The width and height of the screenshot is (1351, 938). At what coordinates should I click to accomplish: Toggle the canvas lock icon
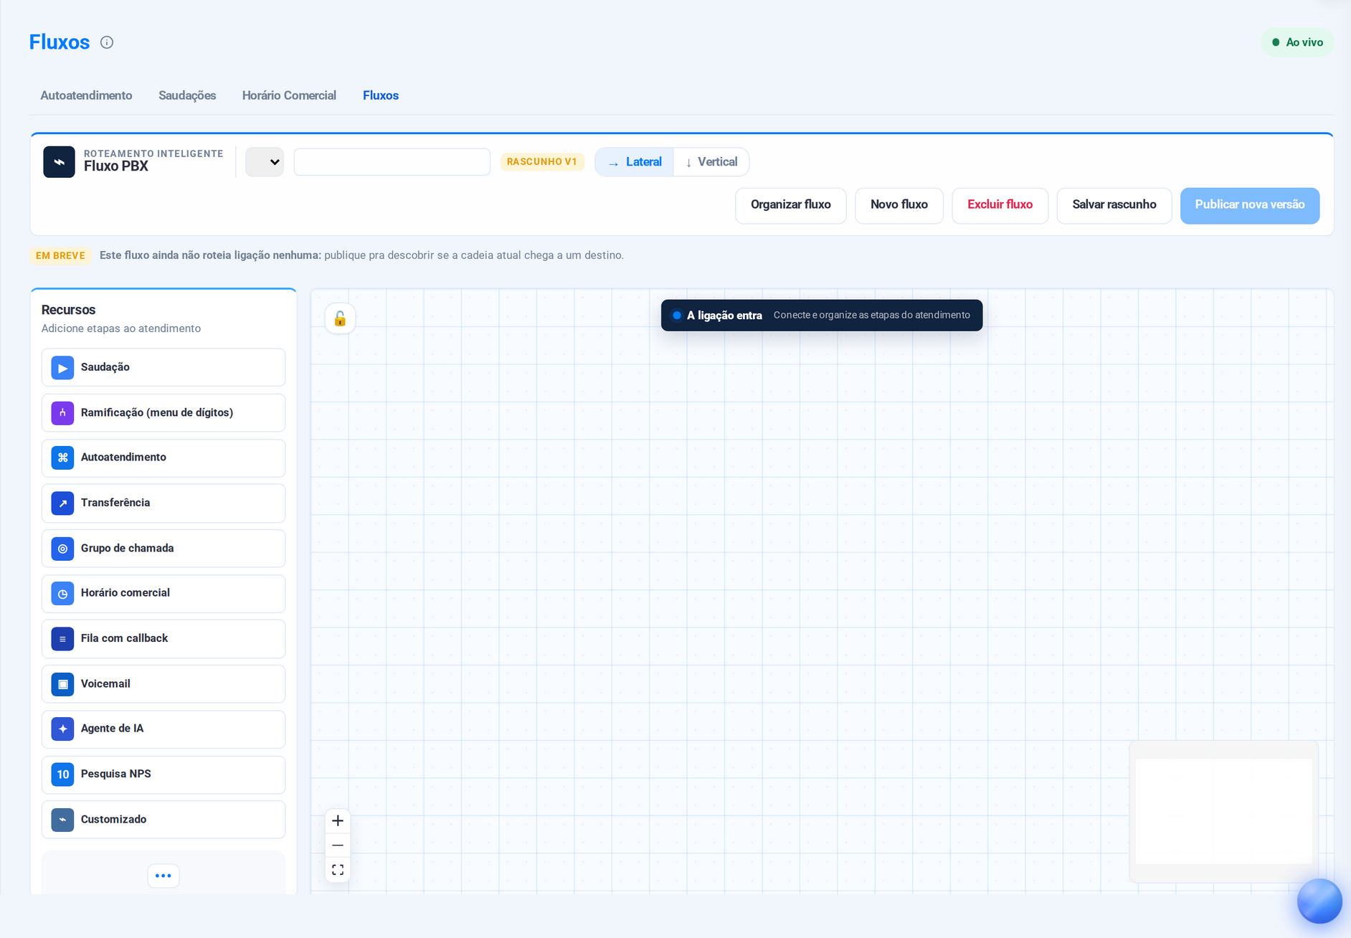(340, 318)
